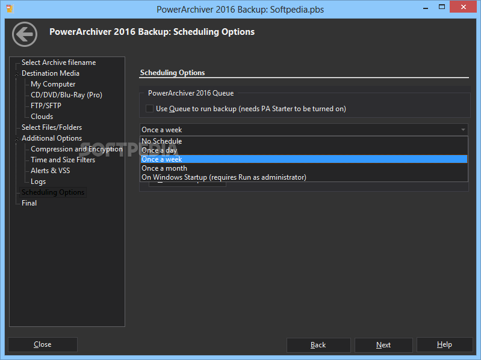Jump to the Final step

(x=29, y=203)
